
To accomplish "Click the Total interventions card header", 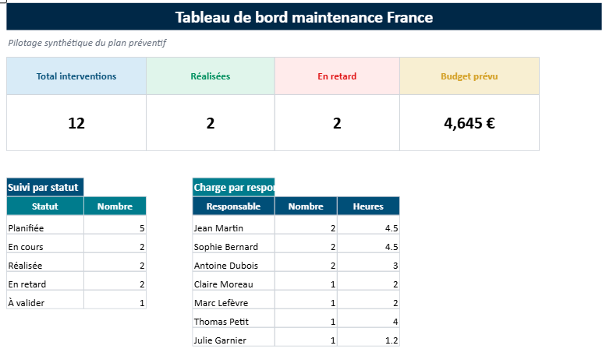I will (76, 76).
